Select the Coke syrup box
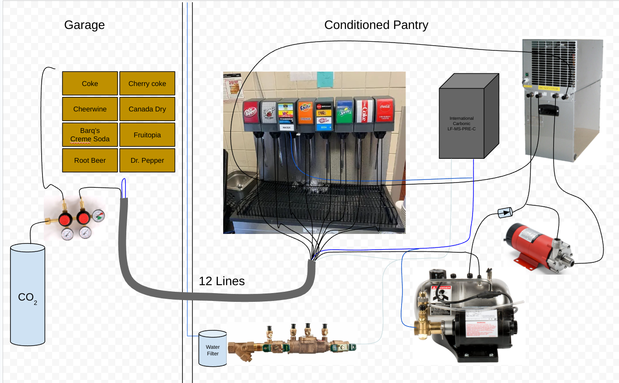This screenshot has height=383, width=619. (x=90, y=83)
